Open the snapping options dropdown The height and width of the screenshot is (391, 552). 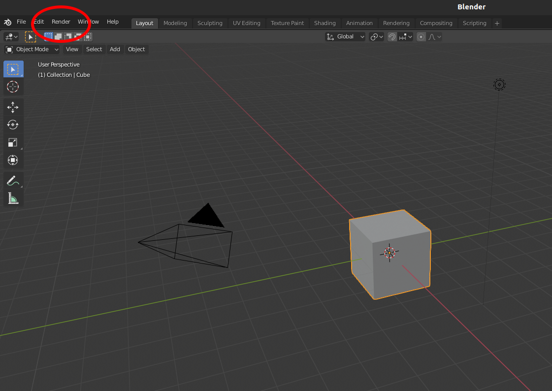tap(406, 36)
